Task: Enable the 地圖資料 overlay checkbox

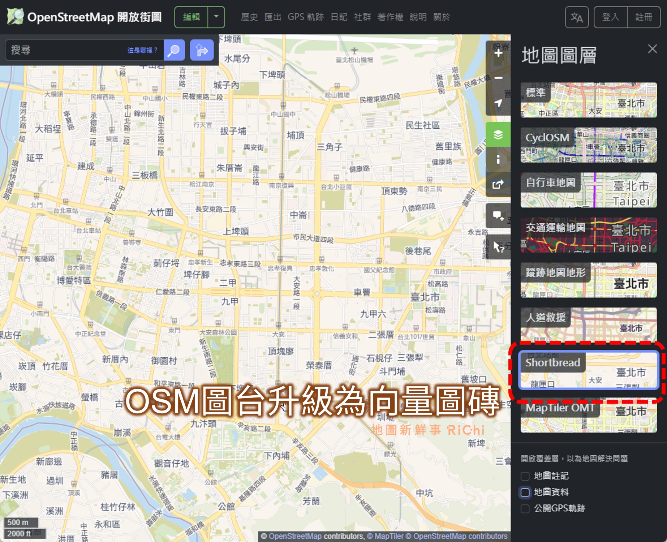Action: 525,492
